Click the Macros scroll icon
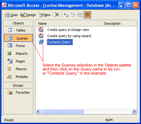This screenshot has width=141, height=124. pyautogui.click(x=9, y=69)
